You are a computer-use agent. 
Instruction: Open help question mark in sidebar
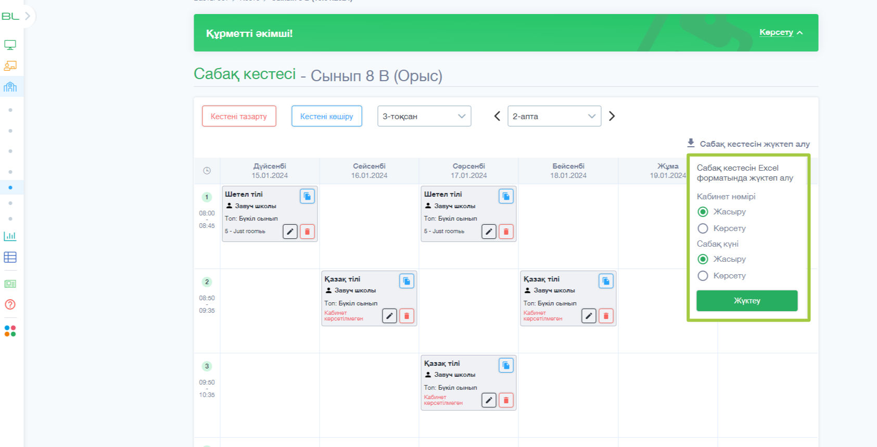click(x=10, y=304)
